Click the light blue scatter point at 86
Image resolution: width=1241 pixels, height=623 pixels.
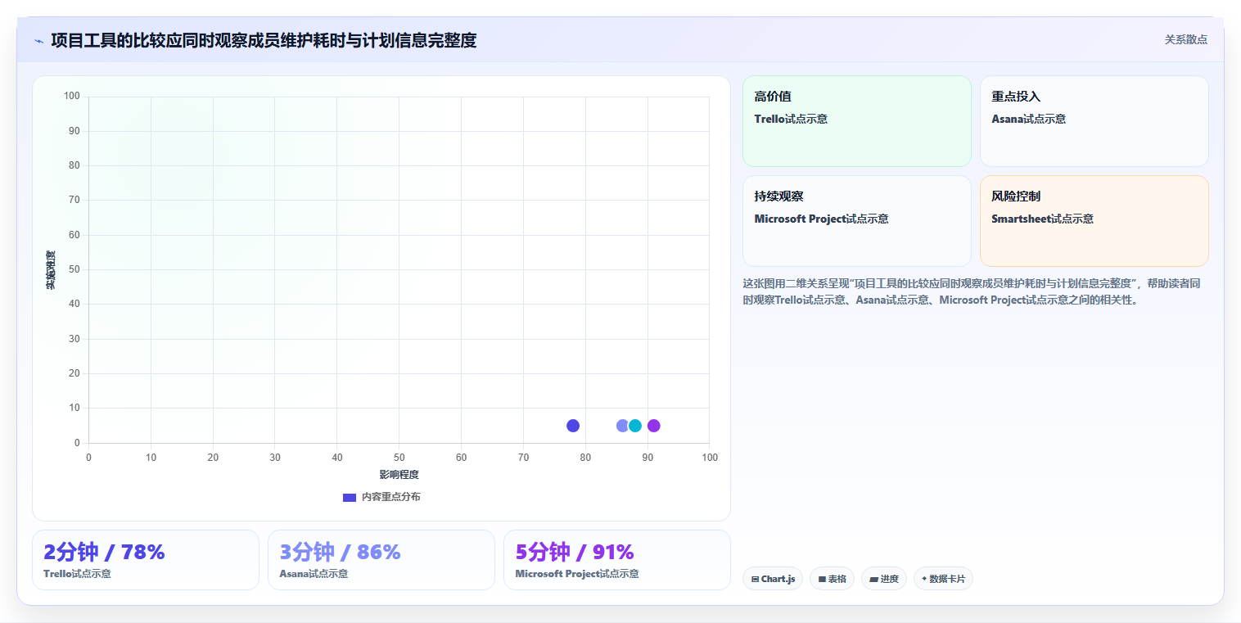coord(622,426)
